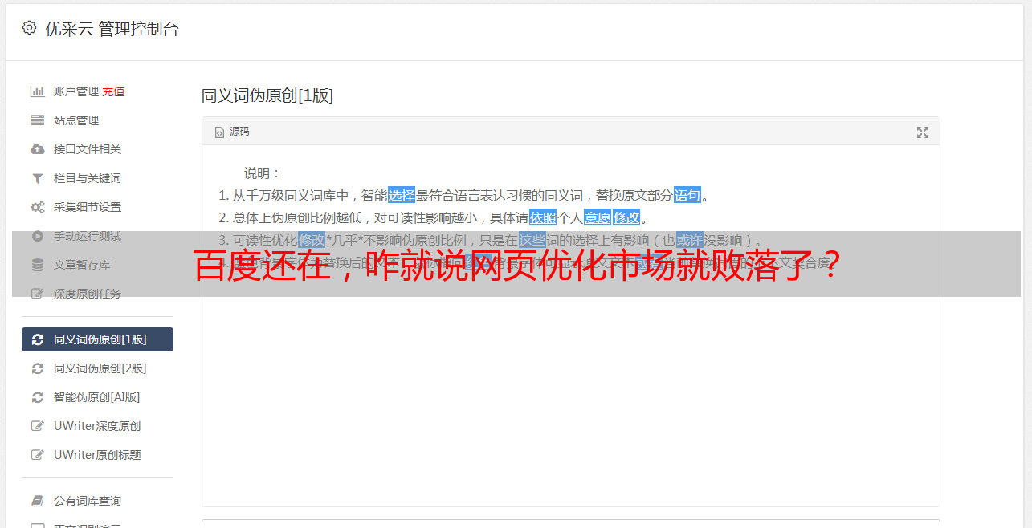Screen dimensions: 1032x528
Task: Click the highlighted word 意愿 in editor
Action: 597,217
